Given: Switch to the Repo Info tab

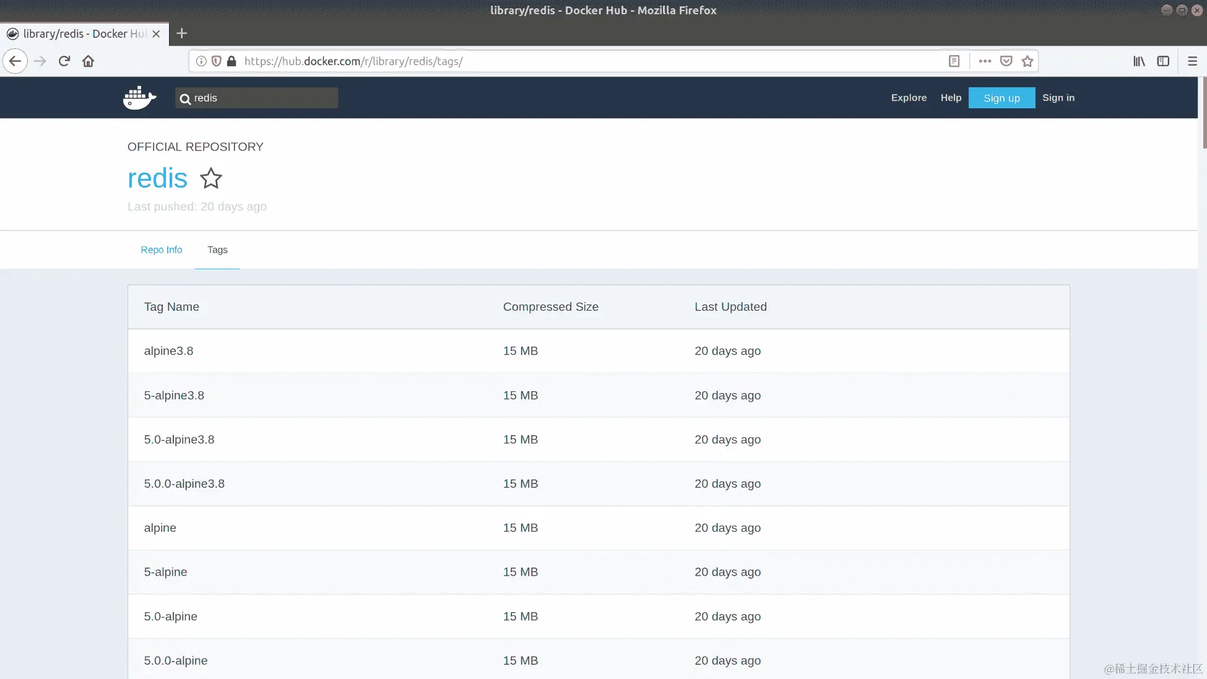Looking at the screenshot, I should pos(162,250).
